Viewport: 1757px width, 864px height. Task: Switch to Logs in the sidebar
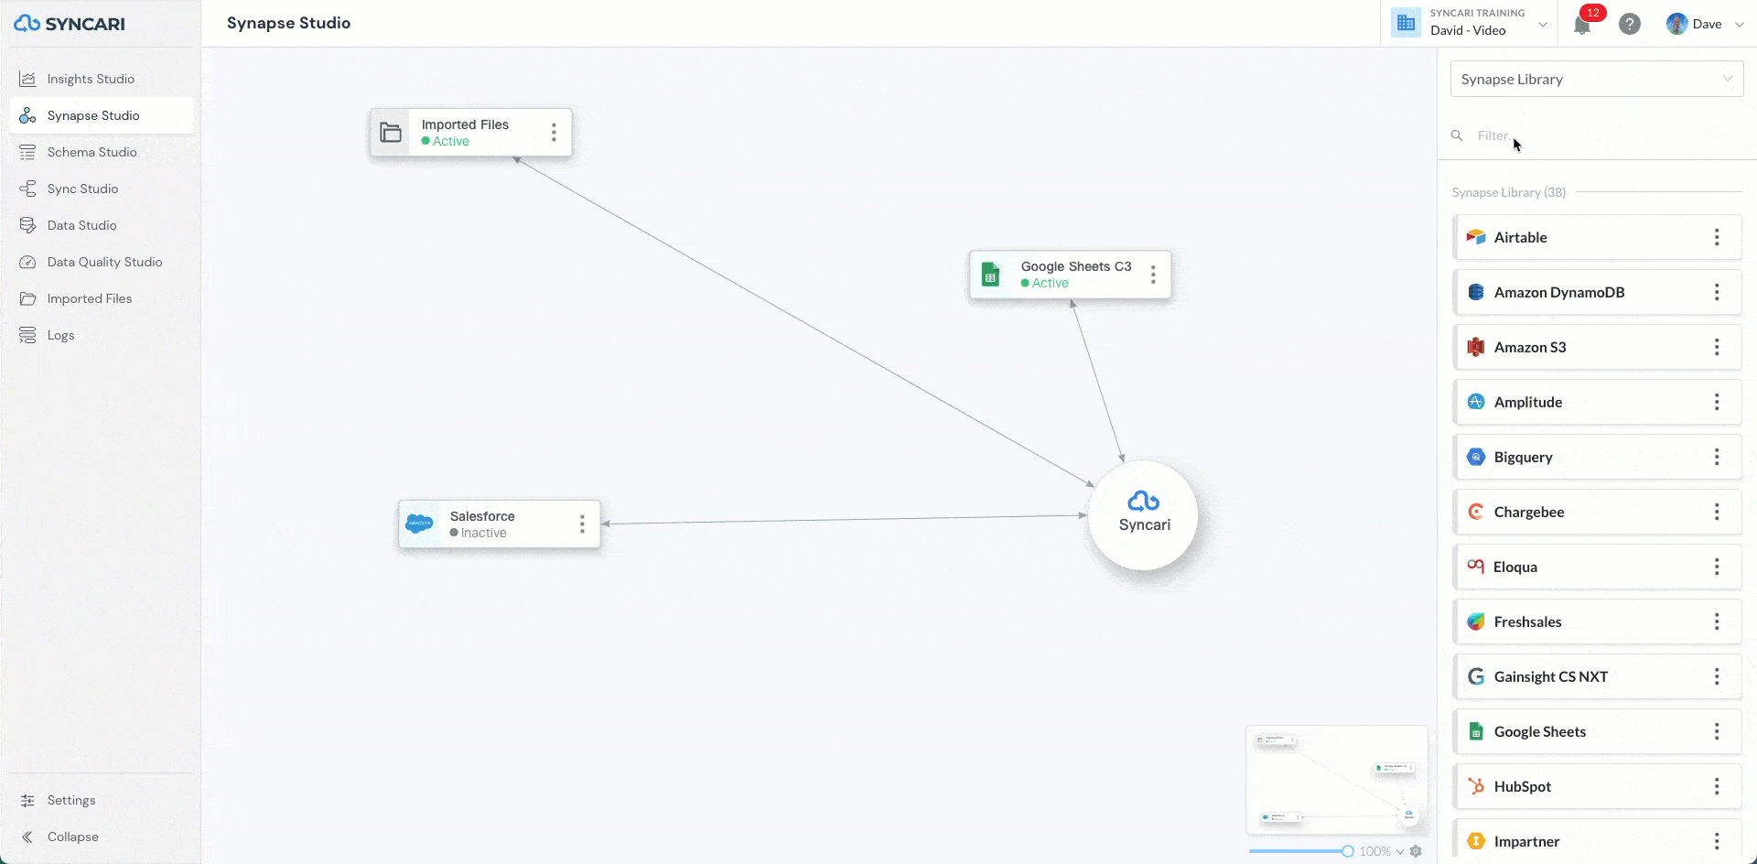tap(60, 335)
